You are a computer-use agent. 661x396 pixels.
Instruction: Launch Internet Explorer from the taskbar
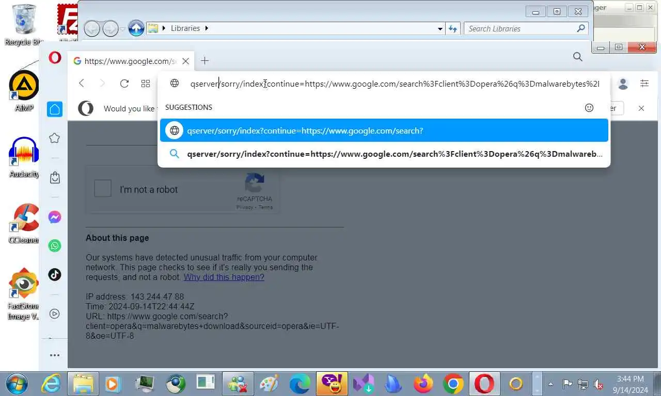click(x=51, y=384)
